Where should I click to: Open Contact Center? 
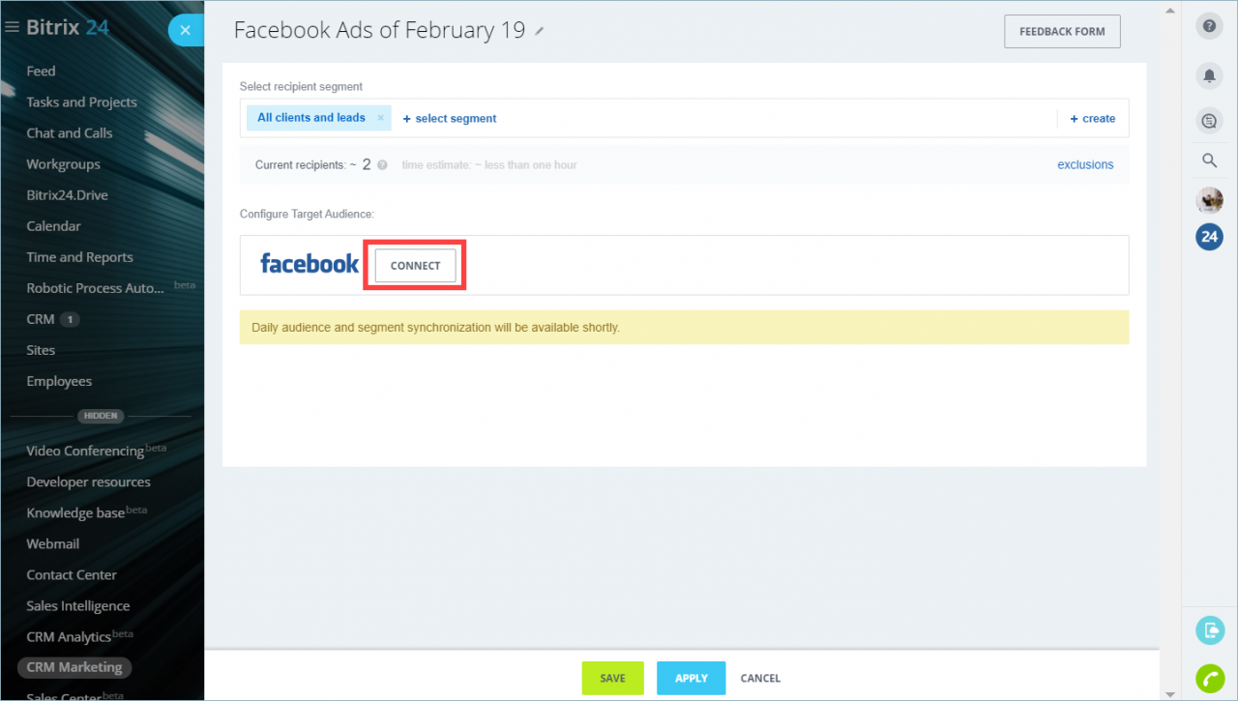pos(72,574)
